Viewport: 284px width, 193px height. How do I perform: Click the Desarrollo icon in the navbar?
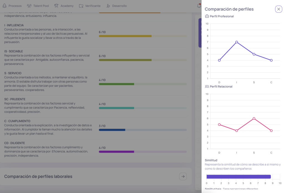[108, 6]
